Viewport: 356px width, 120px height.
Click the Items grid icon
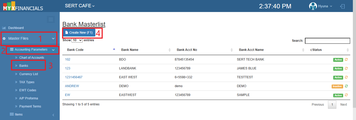[12, 114]
